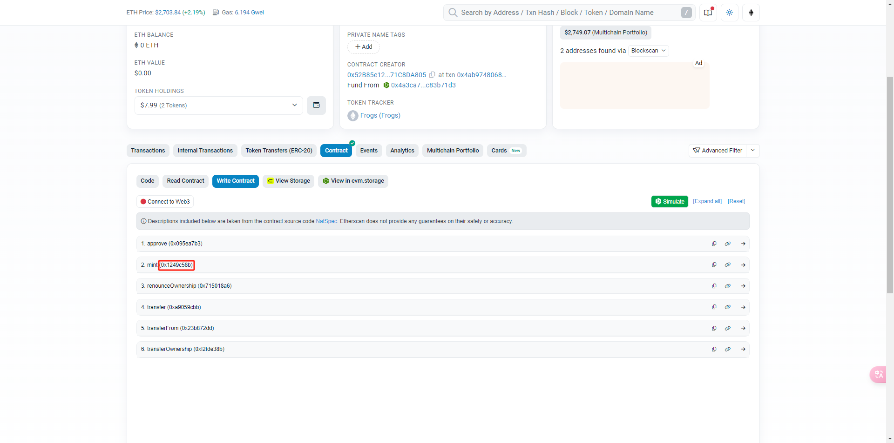Toggle the light/dark theme icon

tap(730, 13)
